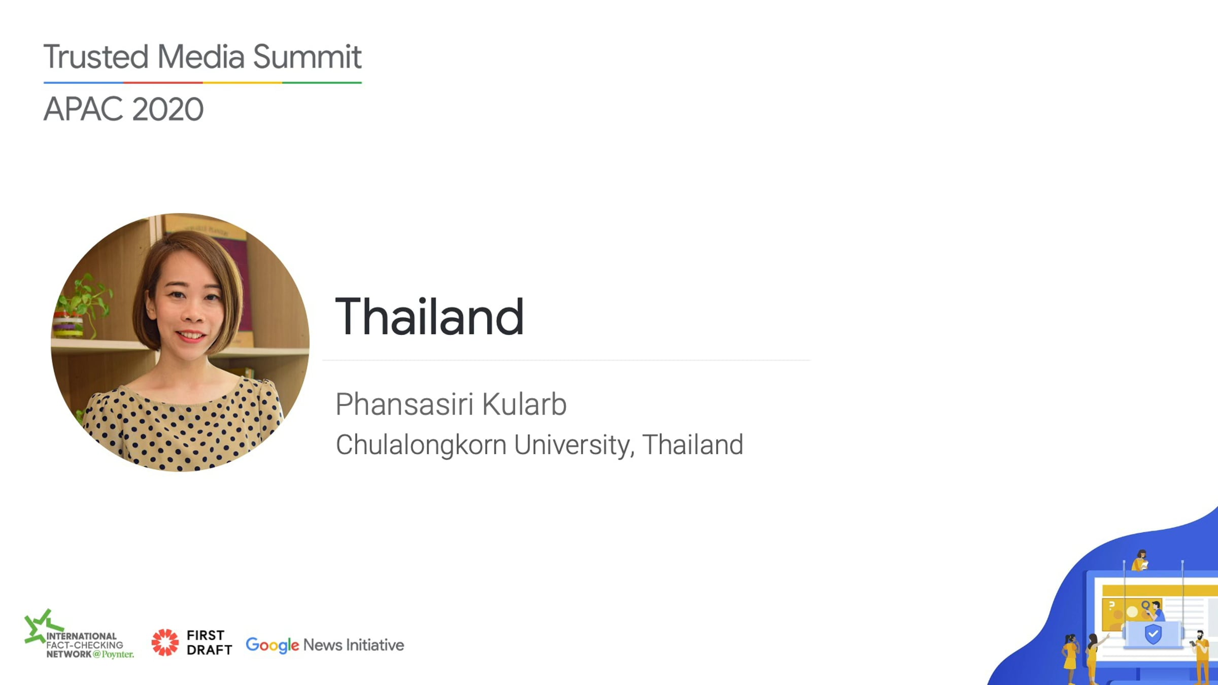Select the circular speaker photo
This screenshot has height=685, width=1218.
point(180,342)
